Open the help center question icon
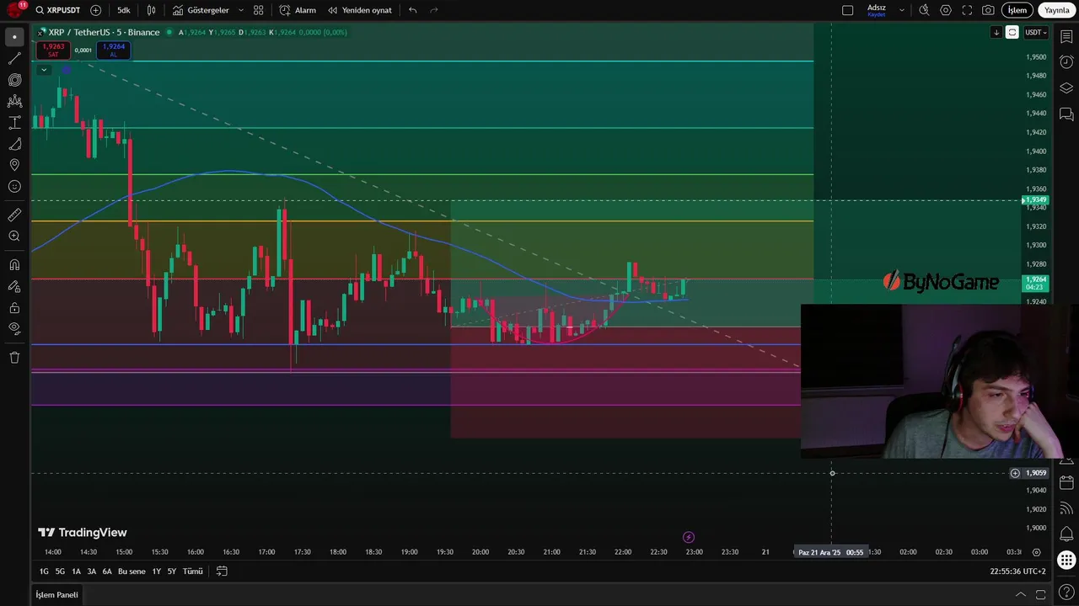 [1066, 594]
